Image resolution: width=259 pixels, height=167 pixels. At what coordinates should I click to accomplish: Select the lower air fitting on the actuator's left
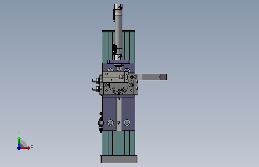[96, 89]
